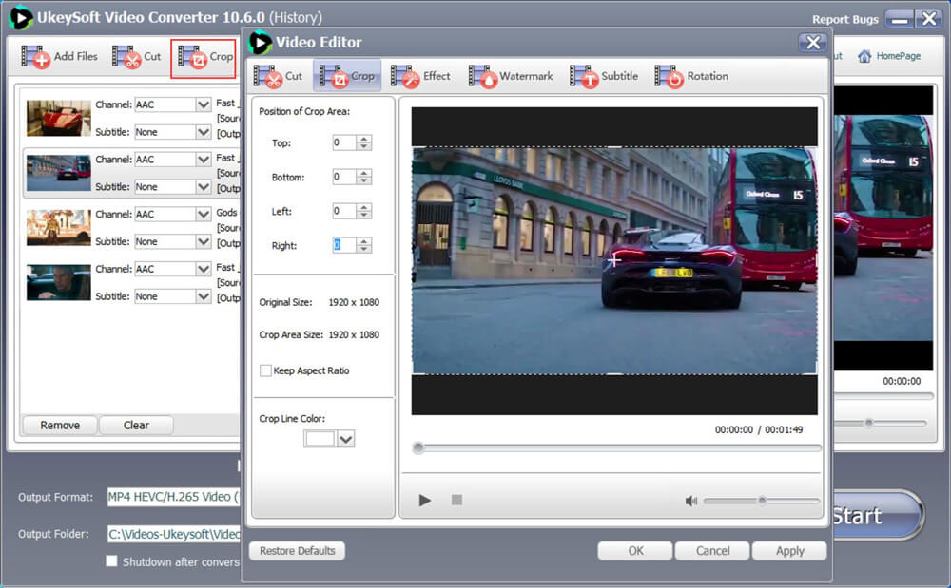Click the Crop Line Color white swatch

coord(320,439)
